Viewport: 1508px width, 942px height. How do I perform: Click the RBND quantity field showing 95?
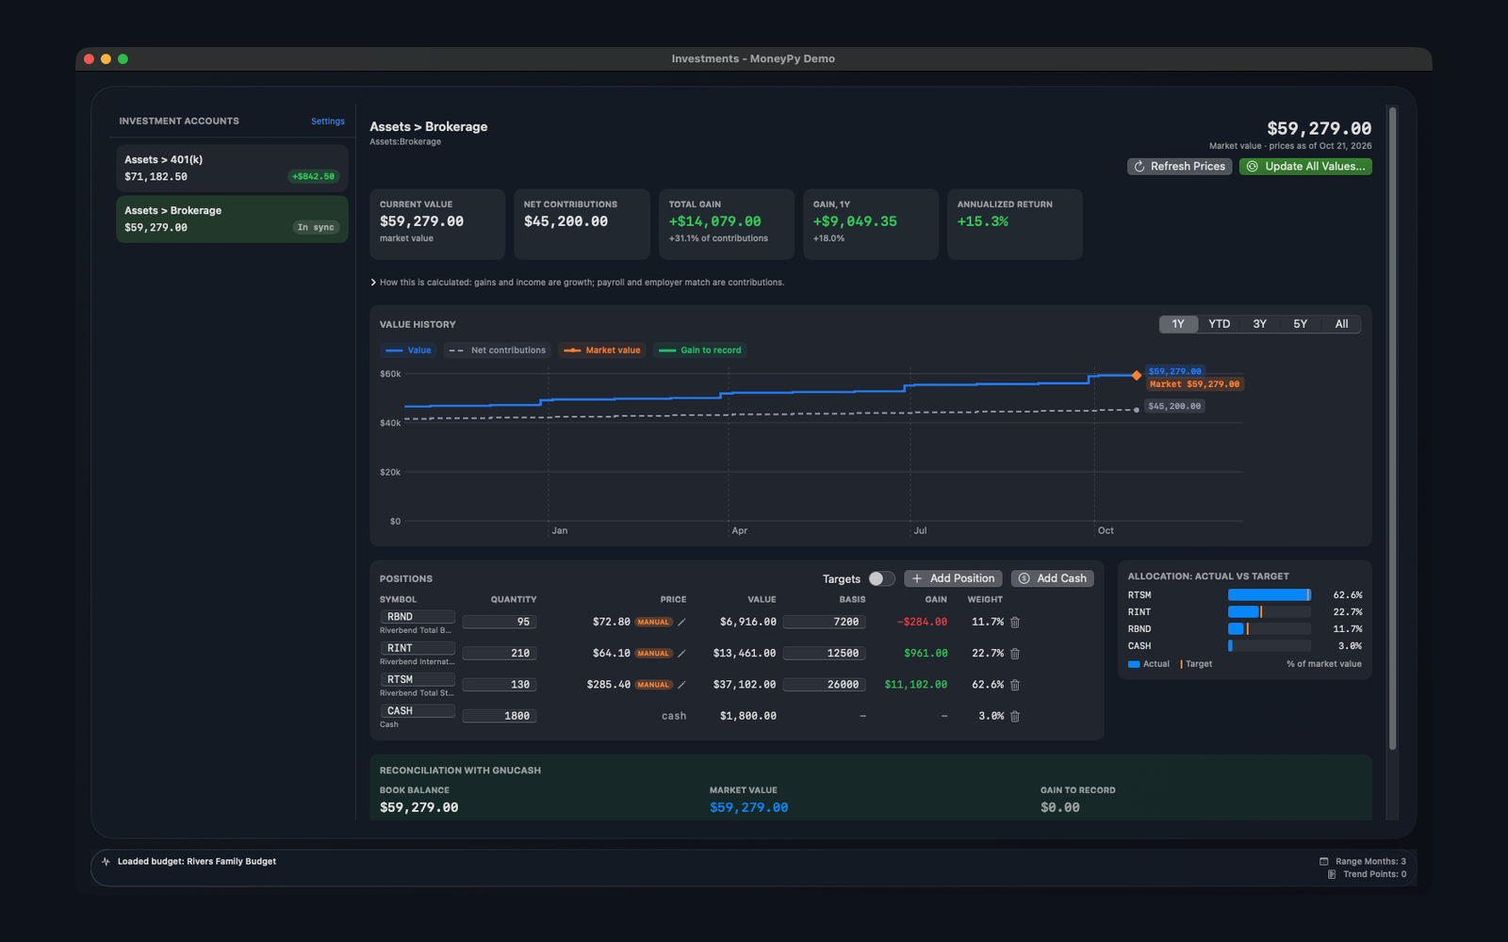point(500,622)
